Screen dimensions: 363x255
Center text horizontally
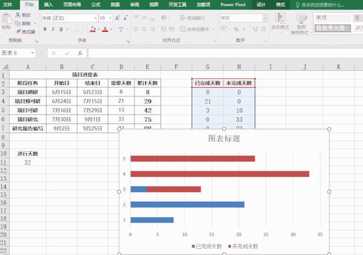[145, 29]
